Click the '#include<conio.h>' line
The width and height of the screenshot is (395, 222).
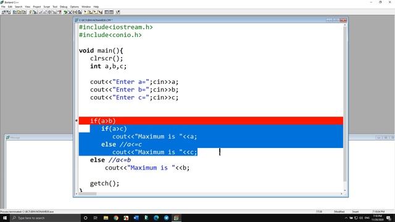pyautogui.click(x=110, y=35)
